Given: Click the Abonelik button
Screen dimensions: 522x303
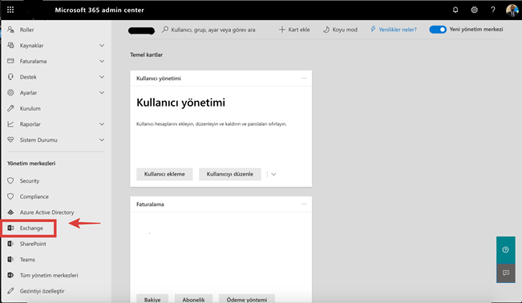Looking at the screenshot, I should click(193, 299).
